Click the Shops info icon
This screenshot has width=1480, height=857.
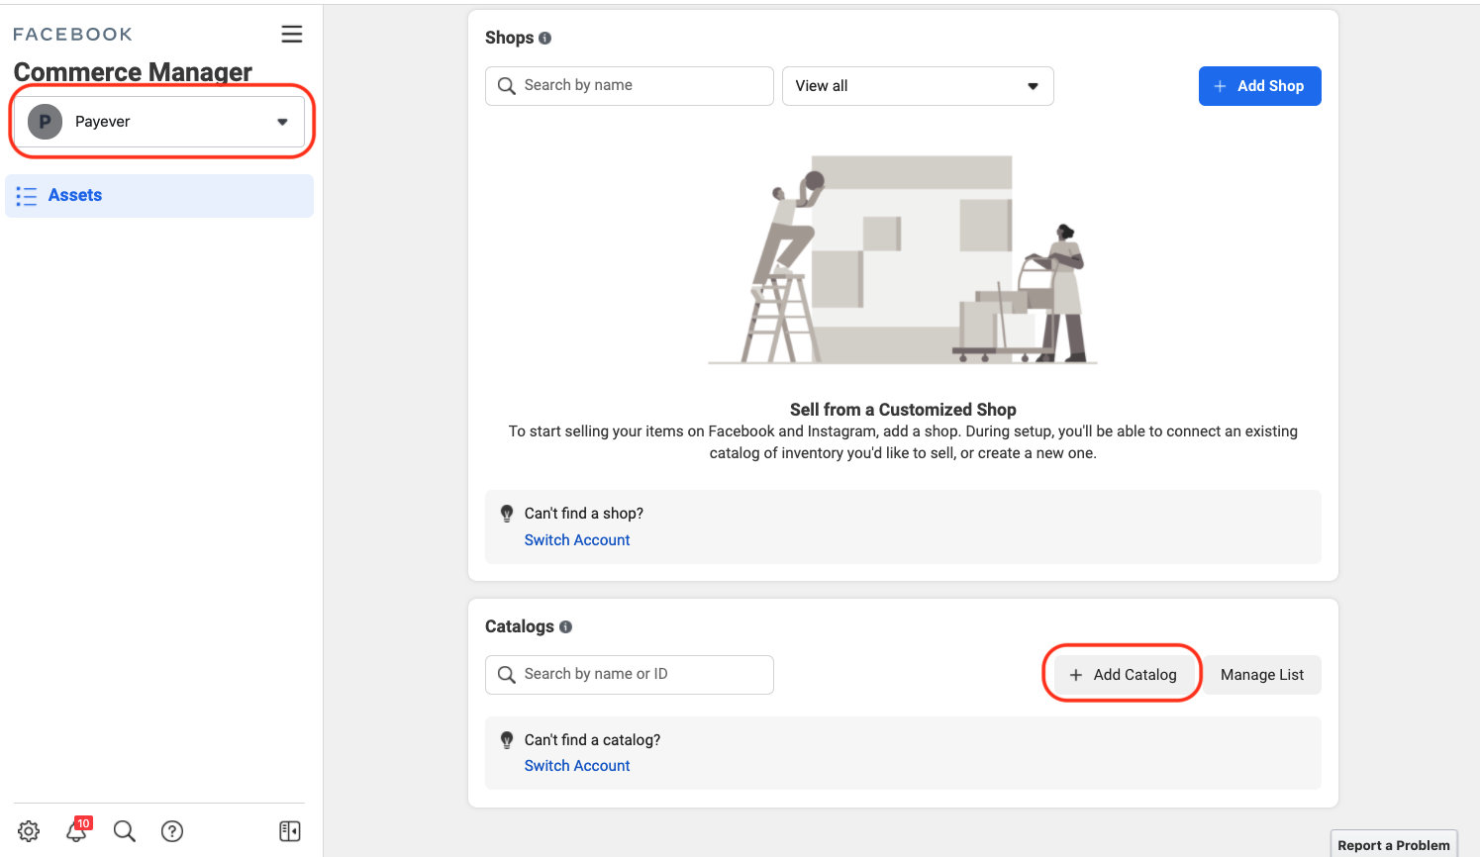[544, 38]
